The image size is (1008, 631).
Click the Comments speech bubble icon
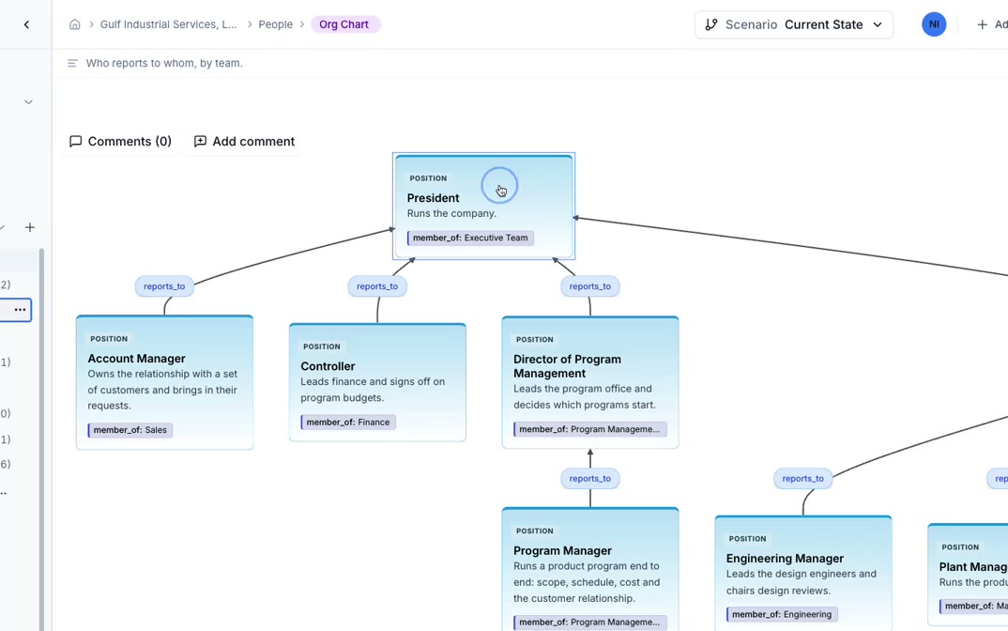click(75, 142)
